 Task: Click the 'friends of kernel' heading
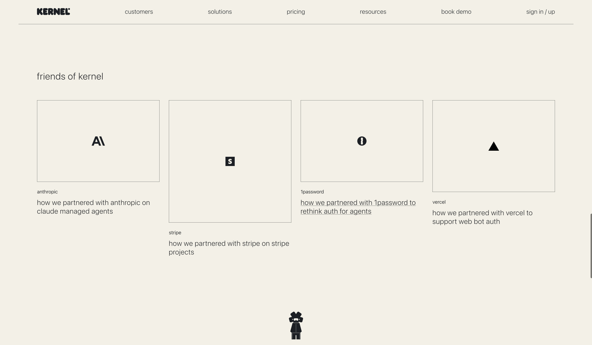click(70, 77)
